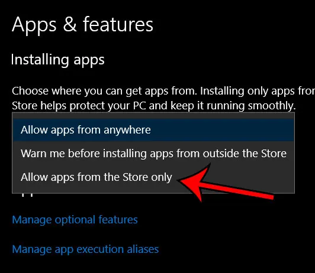Click the 'Choose where you can get apps' description
Image resolution: width=315 pixels, height=273 pixels.
click(x=163, y=98)
